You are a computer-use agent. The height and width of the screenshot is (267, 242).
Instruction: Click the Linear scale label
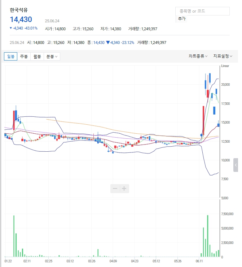225,66
